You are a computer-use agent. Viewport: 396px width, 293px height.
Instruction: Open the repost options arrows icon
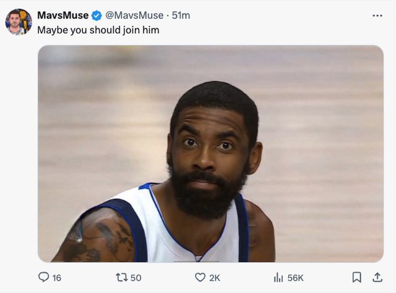coord(121,278)
